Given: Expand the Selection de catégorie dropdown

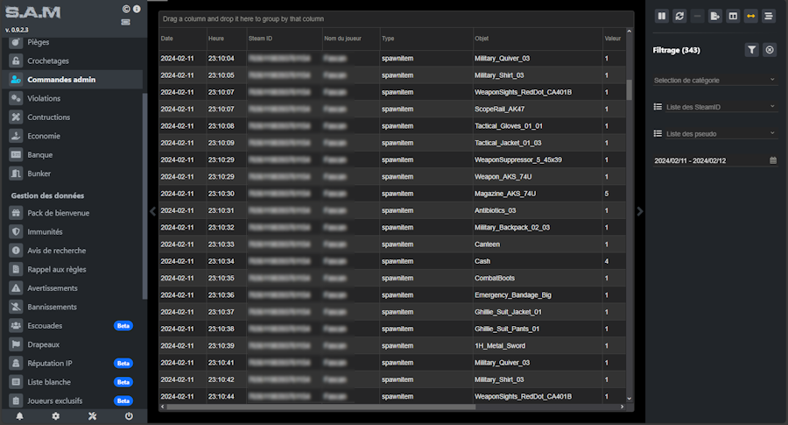Looking at the screenshot, I should coord(714,80).
